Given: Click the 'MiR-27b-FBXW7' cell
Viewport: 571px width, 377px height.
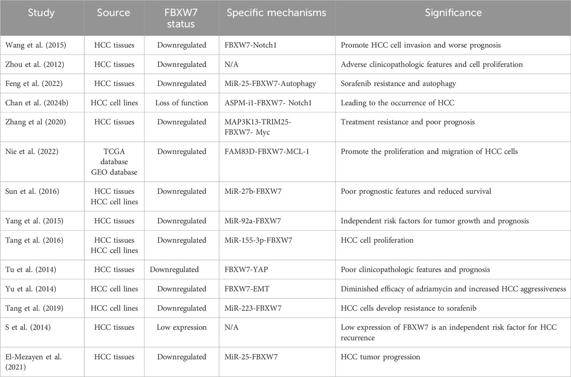Looking at the screenshot, I should pos(253,191).
